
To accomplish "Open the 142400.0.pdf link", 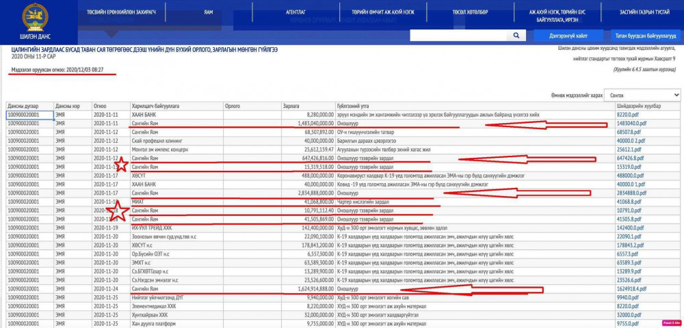I will 629,228.
